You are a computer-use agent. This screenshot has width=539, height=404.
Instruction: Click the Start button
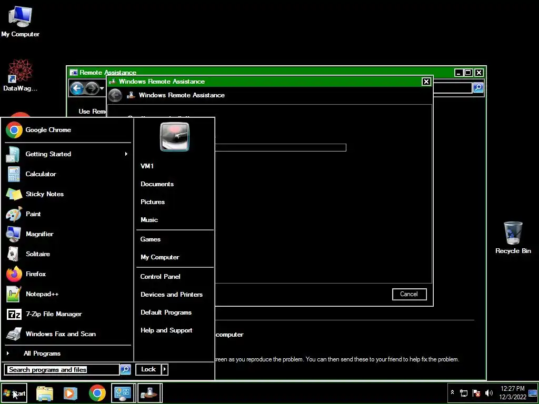tap(14, 393)
